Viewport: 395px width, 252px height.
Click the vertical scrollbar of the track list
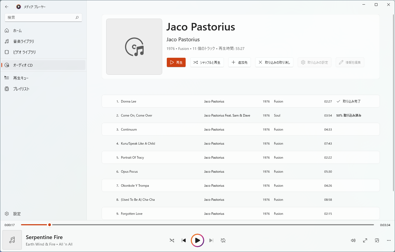tap(393, 103)
